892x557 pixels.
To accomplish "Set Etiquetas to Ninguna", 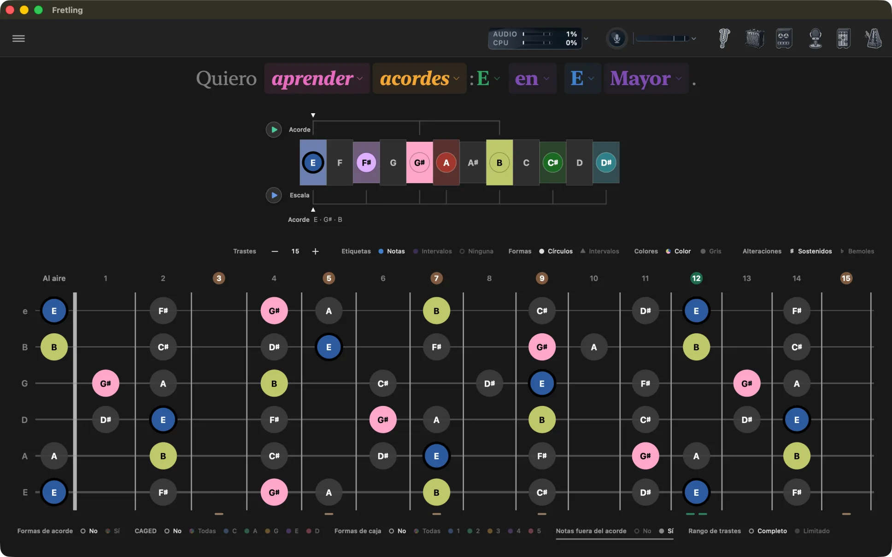I will pyautogui.click(x=476, y=251).
